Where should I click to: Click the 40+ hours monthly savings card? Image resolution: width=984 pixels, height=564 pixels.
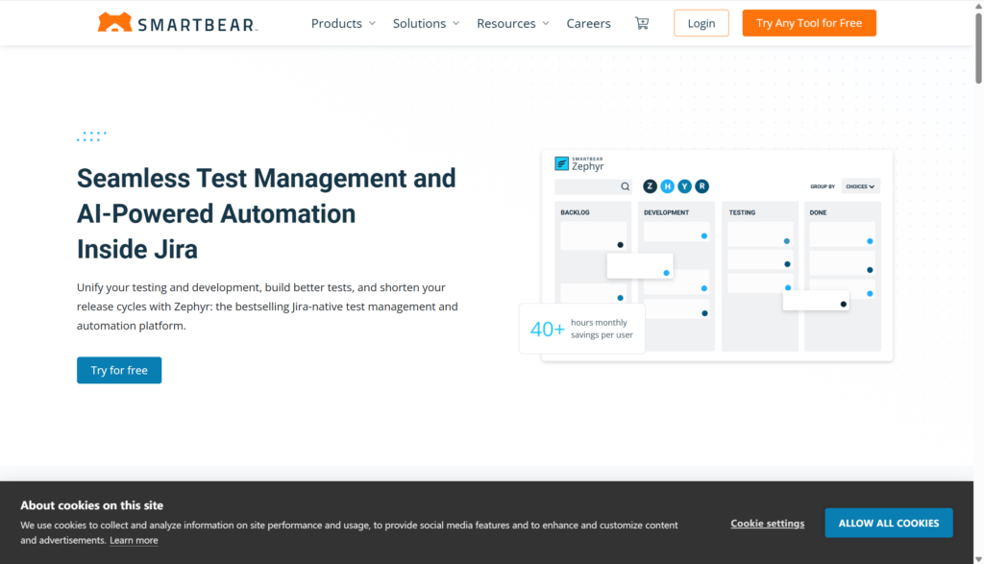point(581,329)
